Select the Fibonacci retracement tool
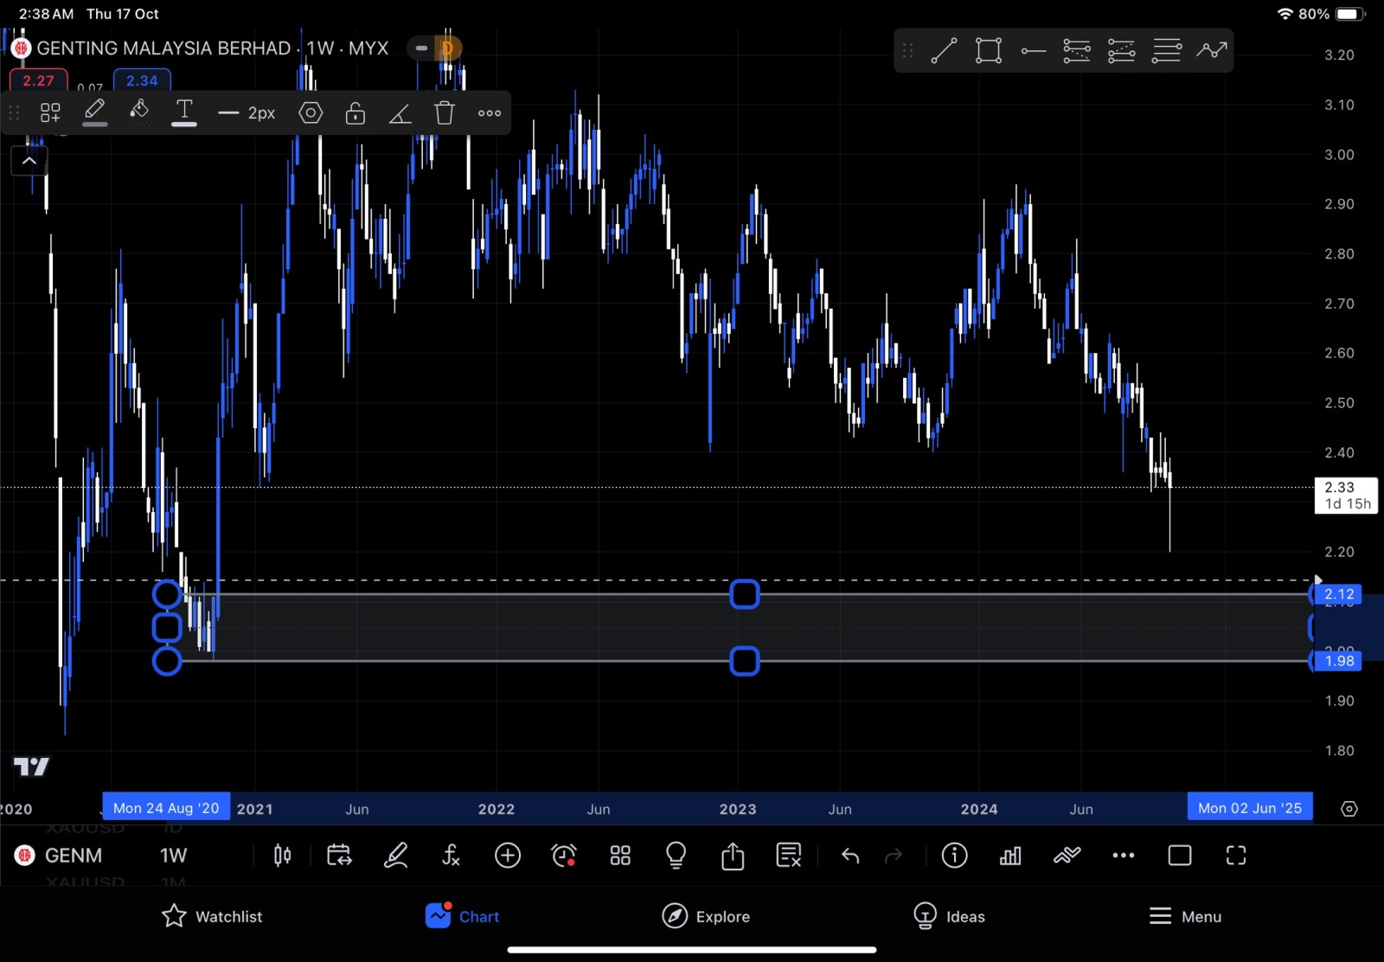Image resolution: width=1384 pixels, height=962 pixels. tap(1077, 51)
